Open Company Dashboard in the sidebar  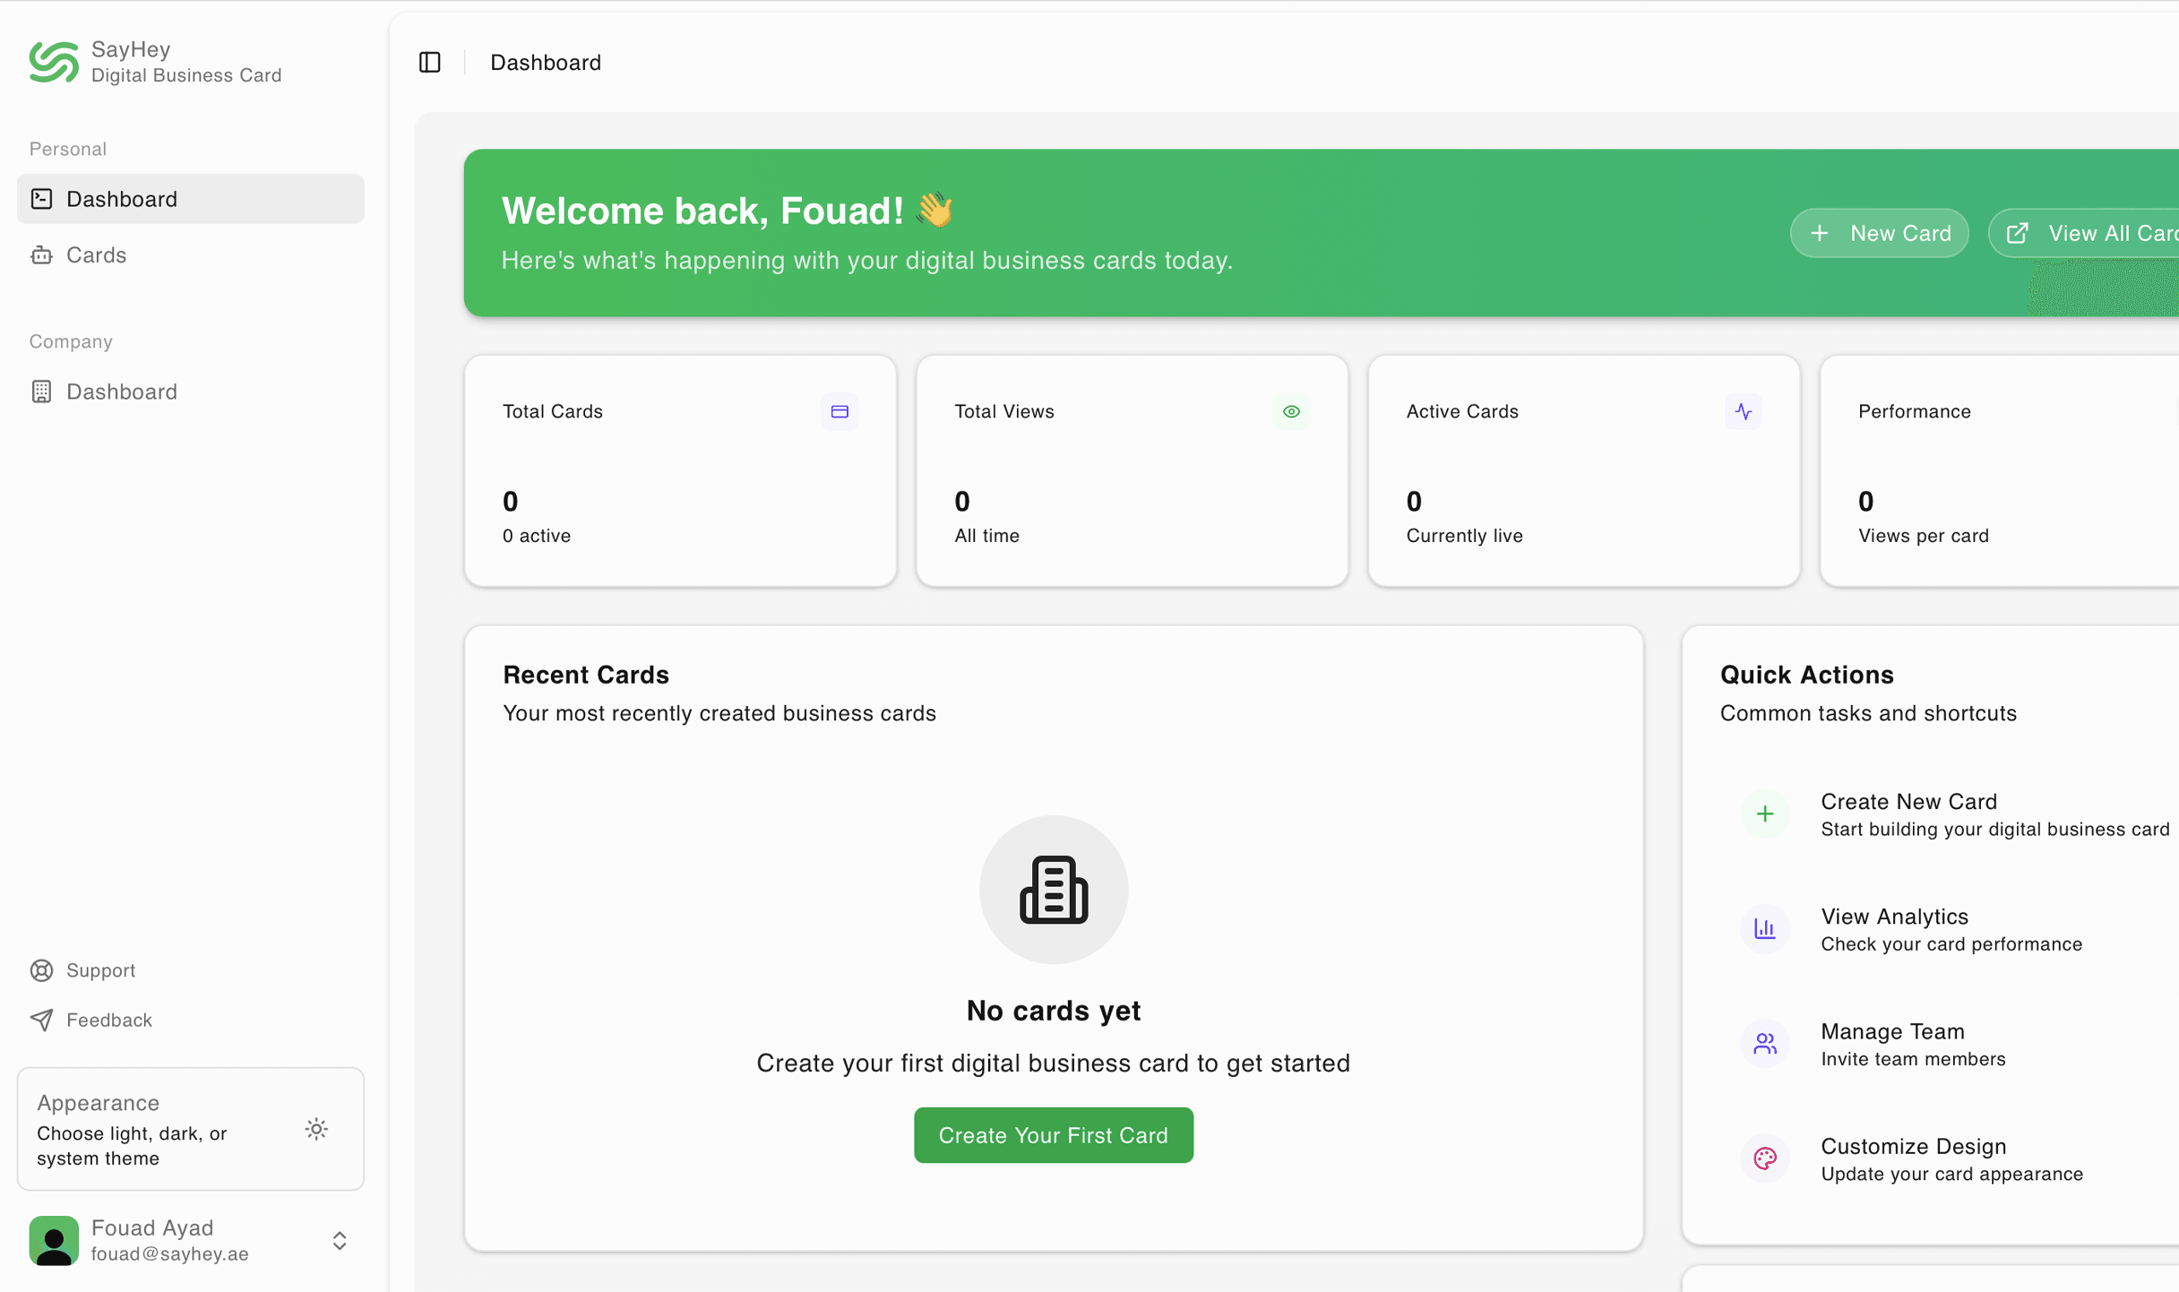[x=191, y=392]
